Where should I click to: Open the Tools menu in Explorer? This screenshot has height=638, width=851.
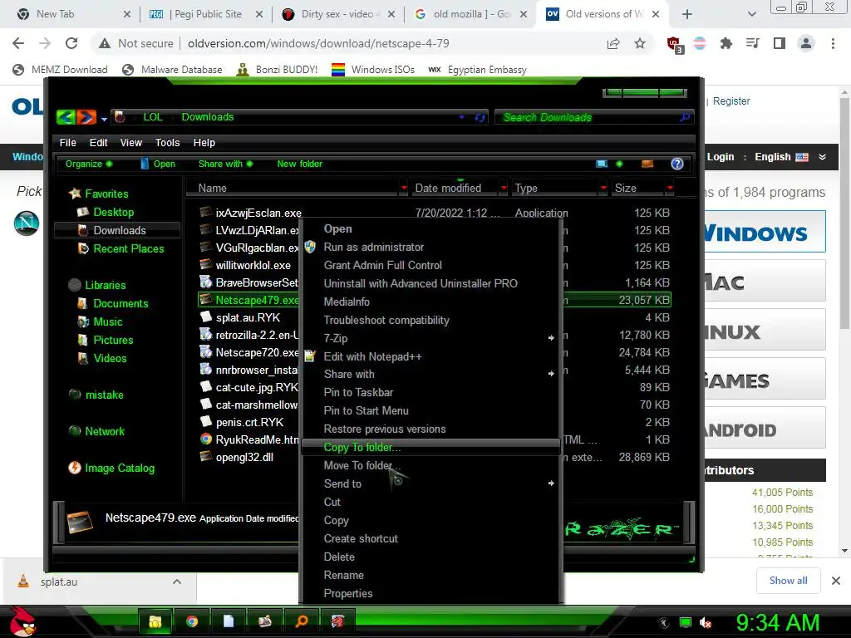click(x=167, y=142)
